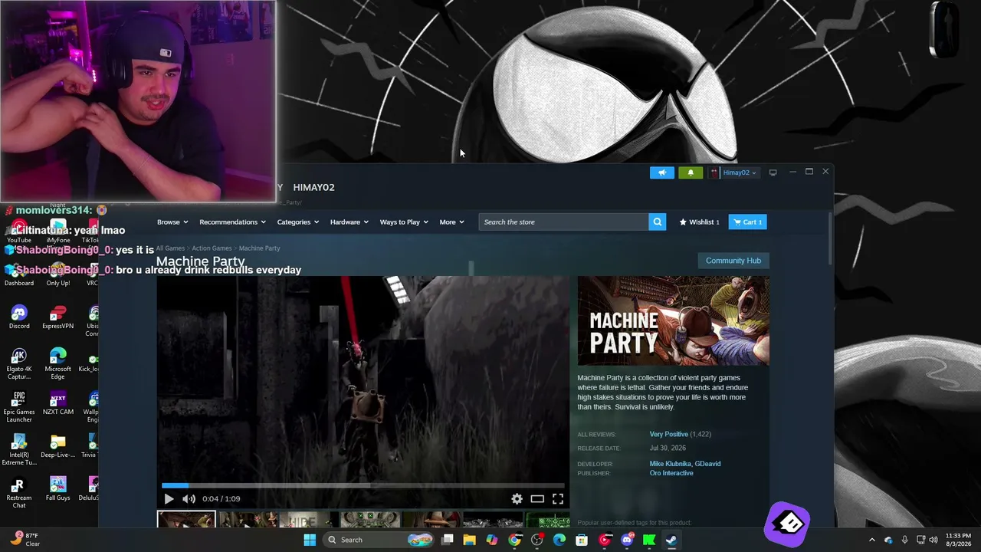Expand the Ways to Play menu
Screen dimensions: 981x552
tap(404, 222)
